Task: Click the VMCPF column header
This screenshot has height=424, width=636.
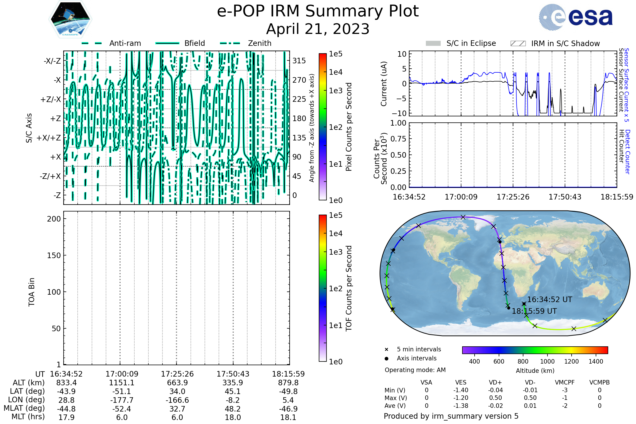Action: (x=565, y=383)
